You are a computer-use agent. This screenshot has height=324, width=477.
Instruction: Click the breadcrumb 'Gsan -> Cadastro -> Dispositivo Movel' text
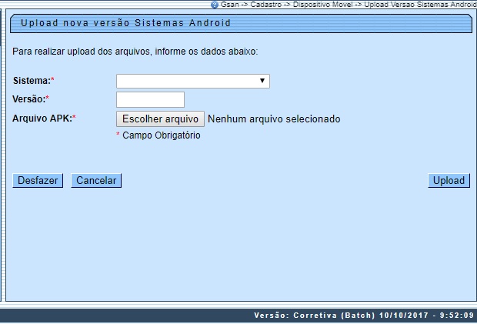coord(286,5)
